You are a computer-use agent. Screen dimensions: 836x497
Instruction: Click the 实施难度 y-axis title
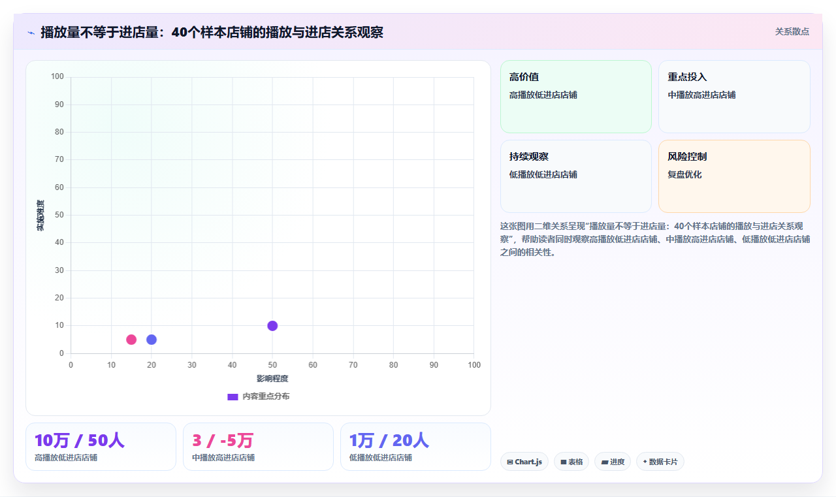(x=40, y=216)
